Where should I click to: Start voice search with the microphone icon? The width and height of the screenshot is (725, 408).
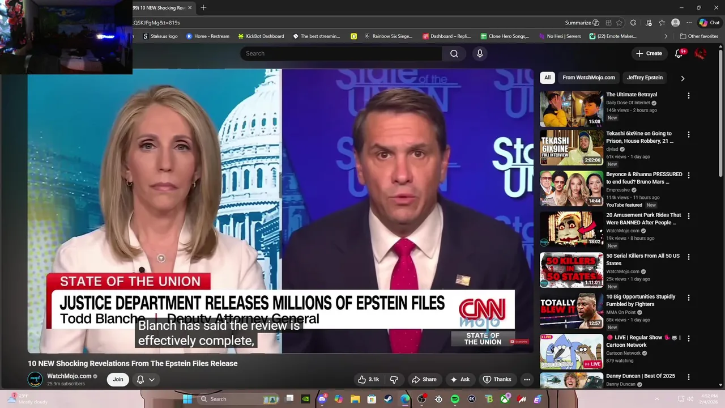click(x=480, y=53)
